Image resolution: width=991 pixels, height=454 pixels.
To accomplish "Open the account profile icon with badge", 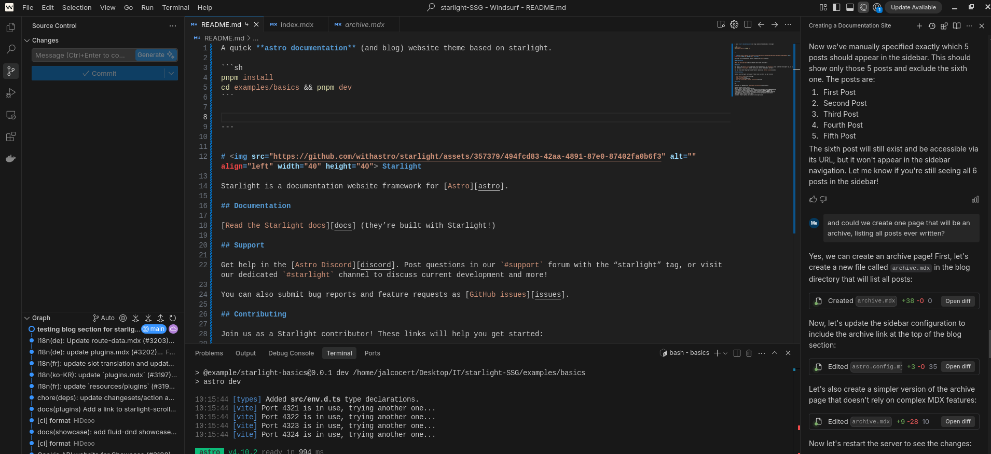I will (877, 7).
